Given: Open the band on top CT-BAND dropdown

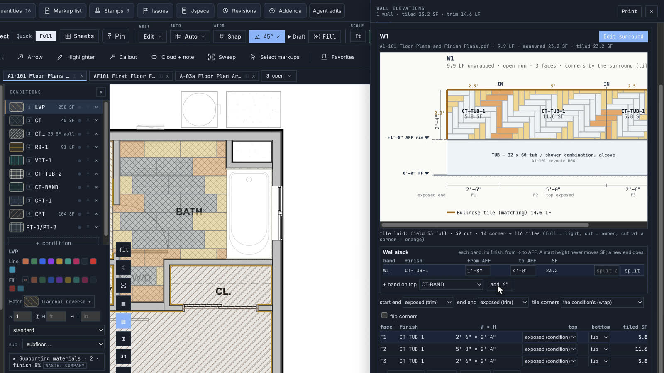Looking at the screenshot, I should [x=451, y=284].
